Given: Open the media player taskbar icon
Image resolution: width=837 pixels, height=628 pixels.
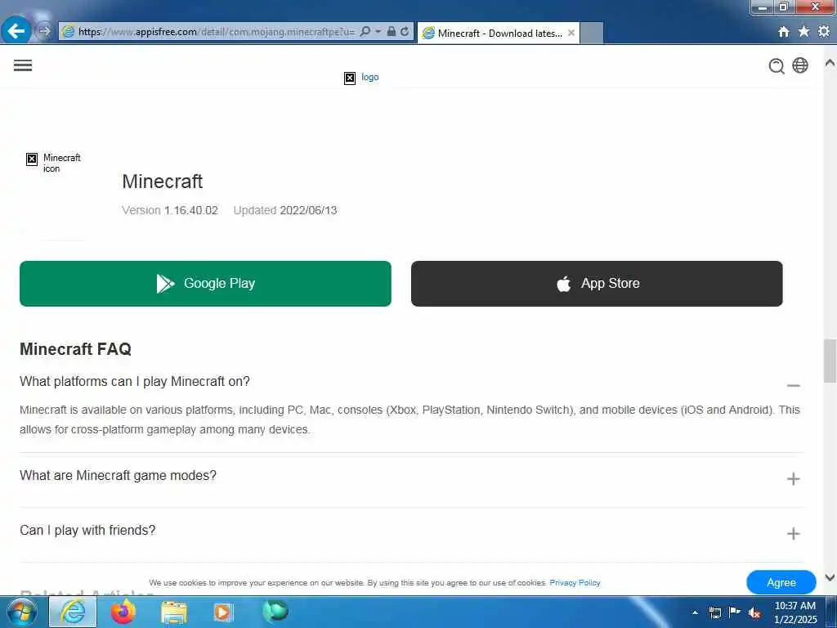Looking at the screenshot, I should coord(223,612).
